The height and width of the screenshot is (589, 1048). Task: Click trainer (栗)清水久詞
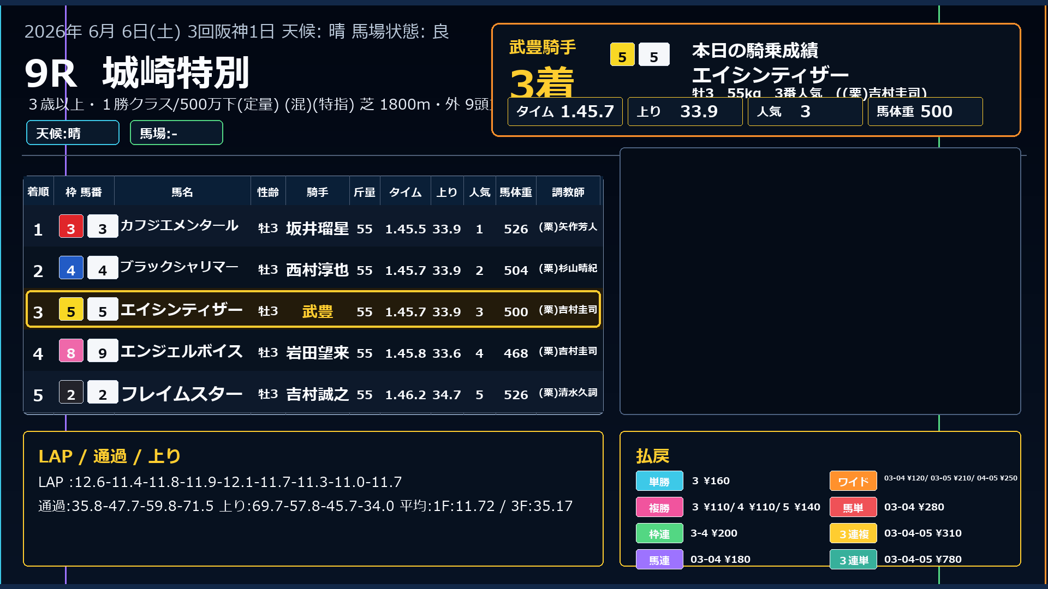point(568,392)
